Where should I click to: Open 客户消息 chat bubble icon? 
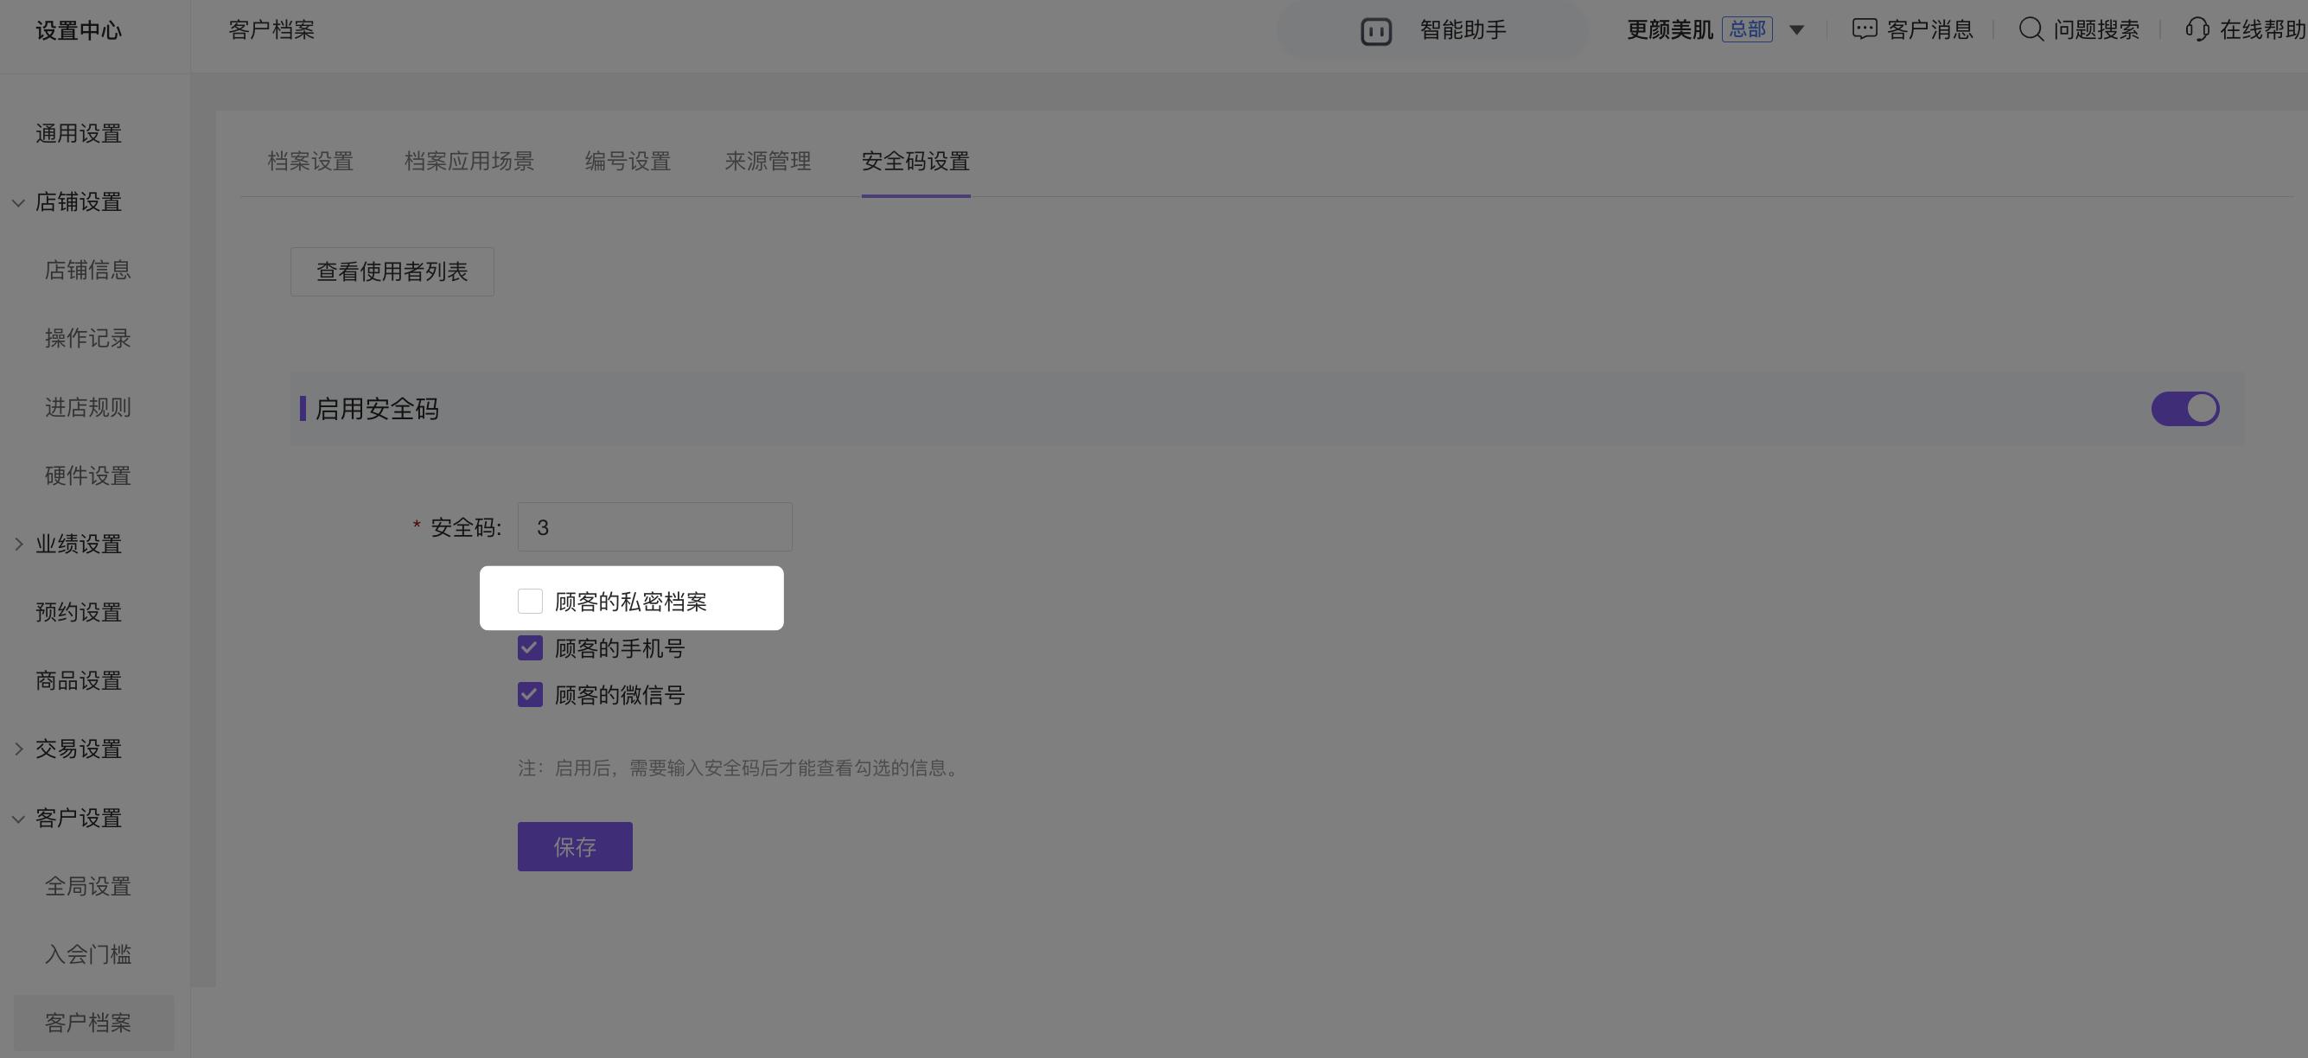(x=1864, y=29)
